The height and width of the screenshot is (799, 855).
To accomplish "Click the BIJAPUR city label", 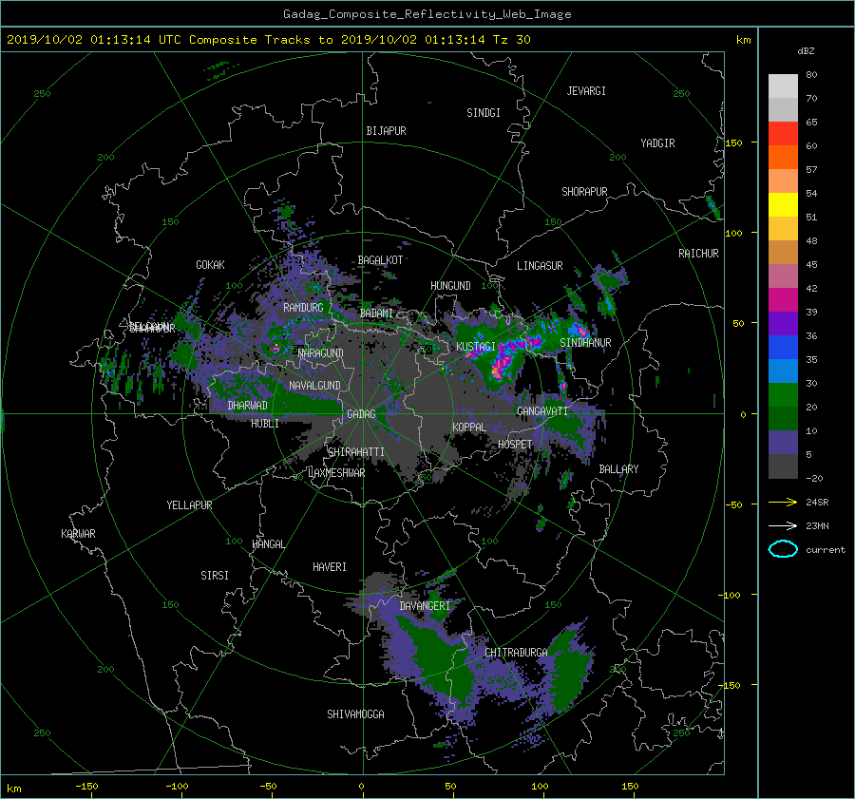I will click(386, 131).
